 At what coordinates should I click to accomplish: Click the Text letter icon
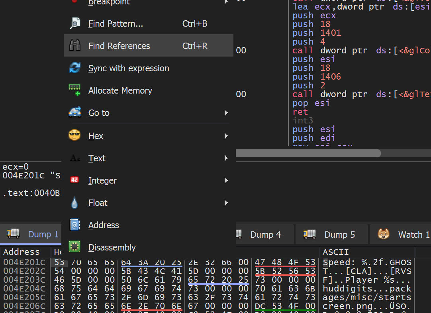pyautogui.click(x=75, y=158)
